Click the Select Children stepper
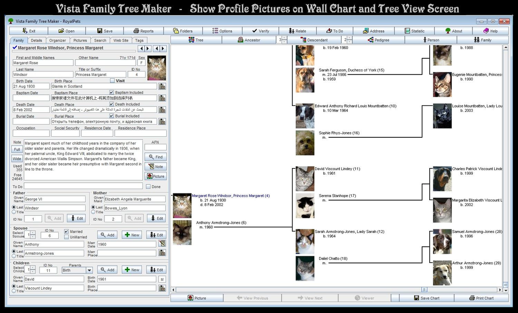 (33, 270)
